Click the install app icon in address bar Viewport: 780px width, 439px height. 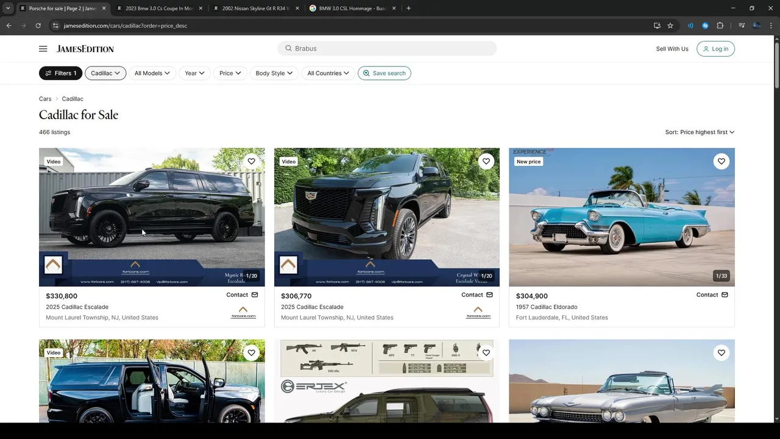pos(657,26)
